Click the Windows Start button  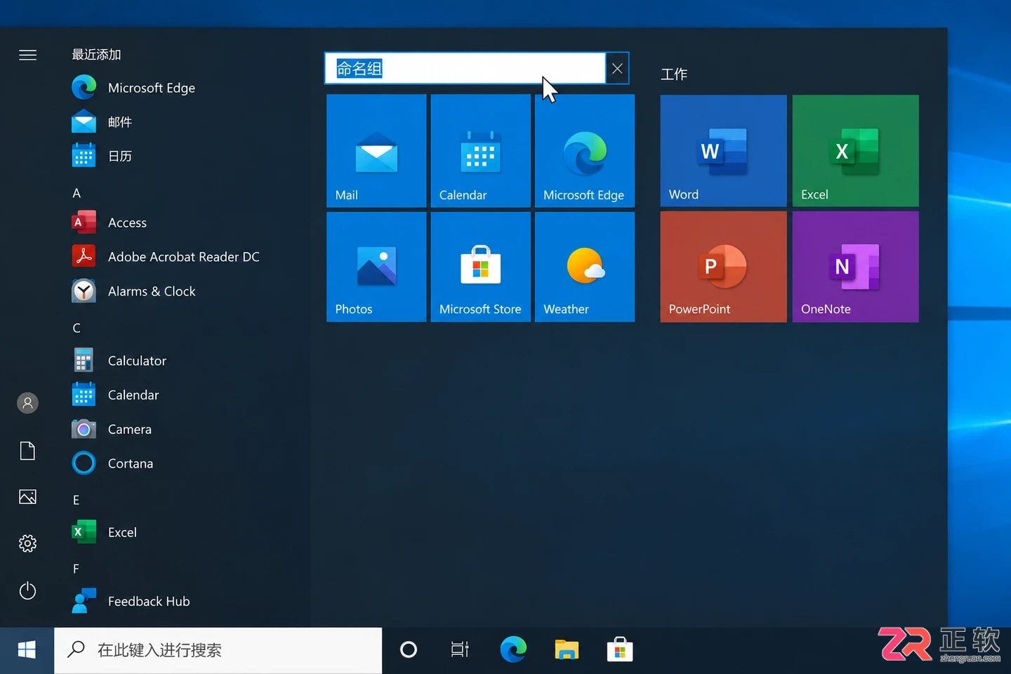[x=27, y=650]
